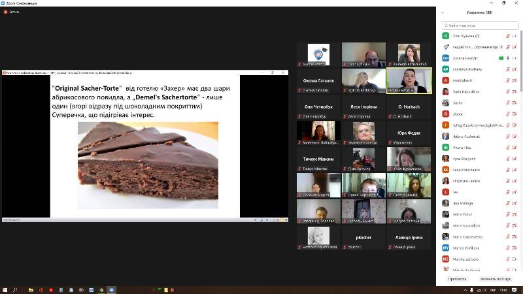Toggle microphone icon in OH participant row

click(x=508, y=58)
